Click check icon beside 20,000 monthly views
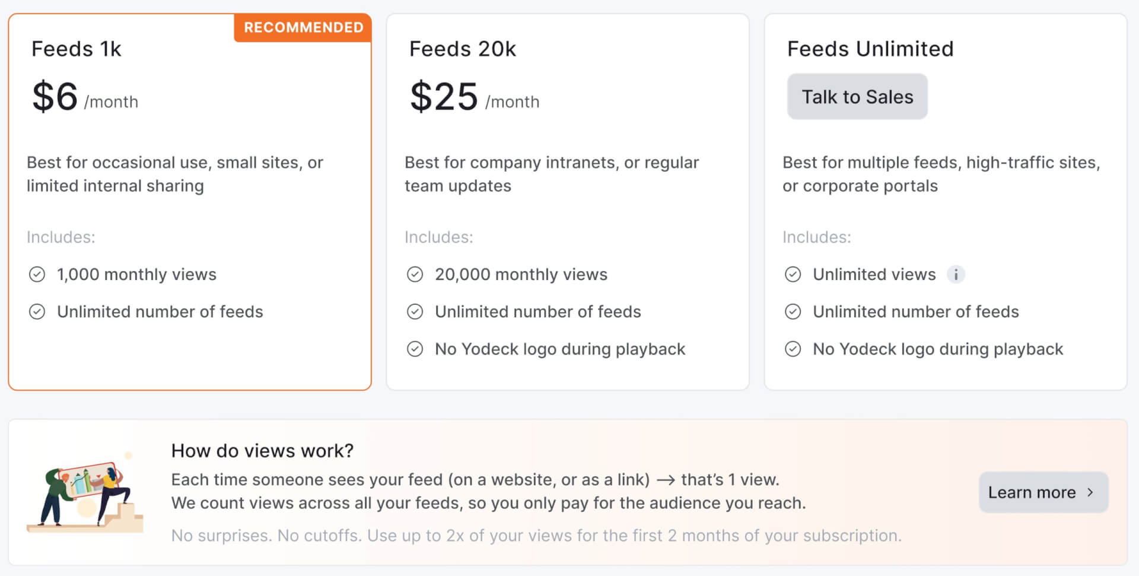 tap(415, 275)
